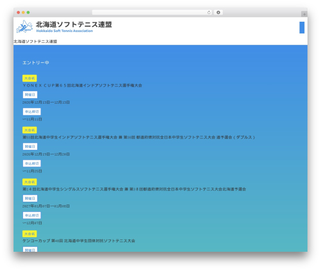Click Hokkaido Soft Tennis Association subtitle

(x=64, y=31)
